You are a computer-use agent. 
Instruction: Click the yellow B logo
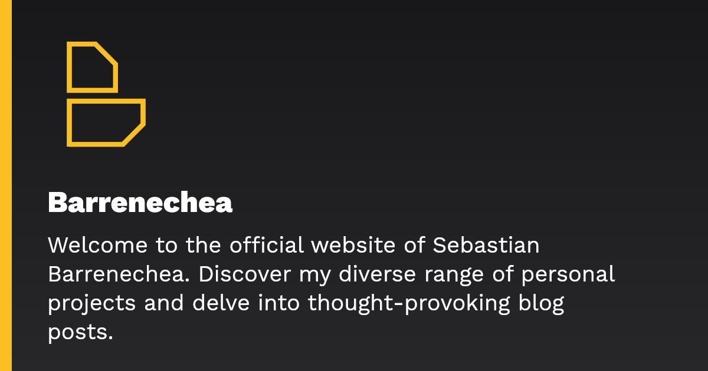tap(106, 94)
